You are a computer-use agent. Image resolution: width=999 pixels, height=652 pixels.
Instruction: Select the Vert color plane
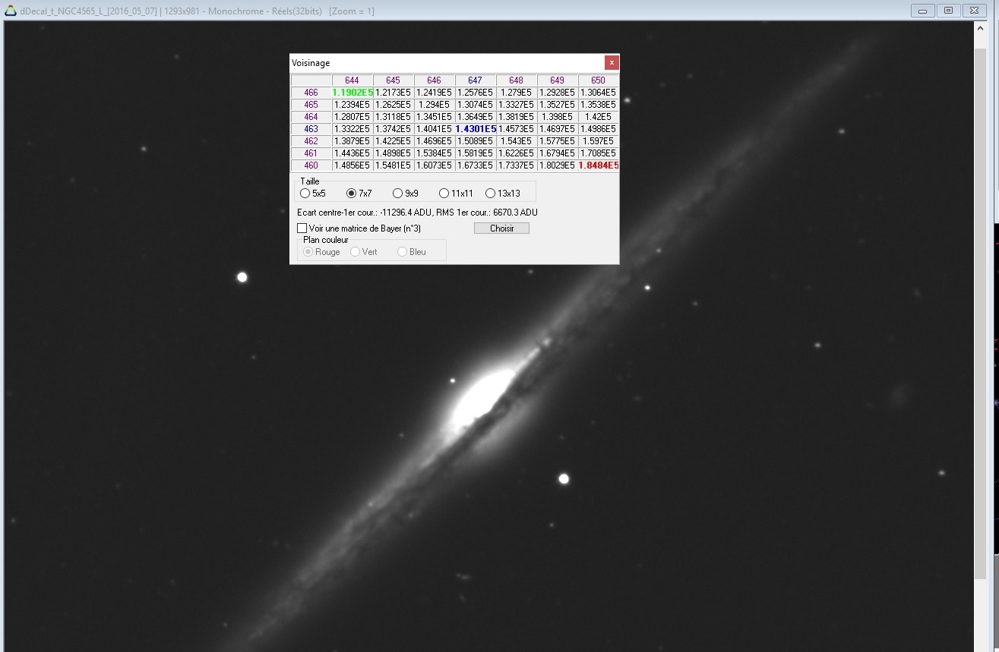355,252
